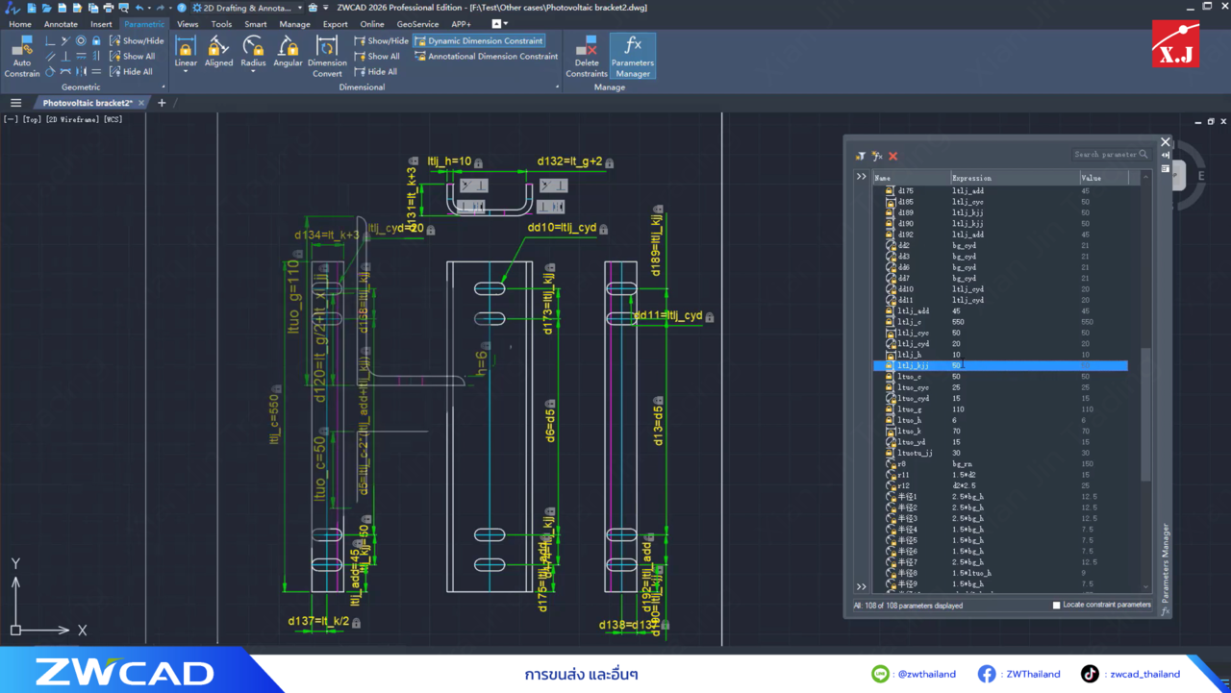Screen dimensions: 1231x693
Task: Click the Open file icon in quick access toolbar
Action: tap(47, 8)
